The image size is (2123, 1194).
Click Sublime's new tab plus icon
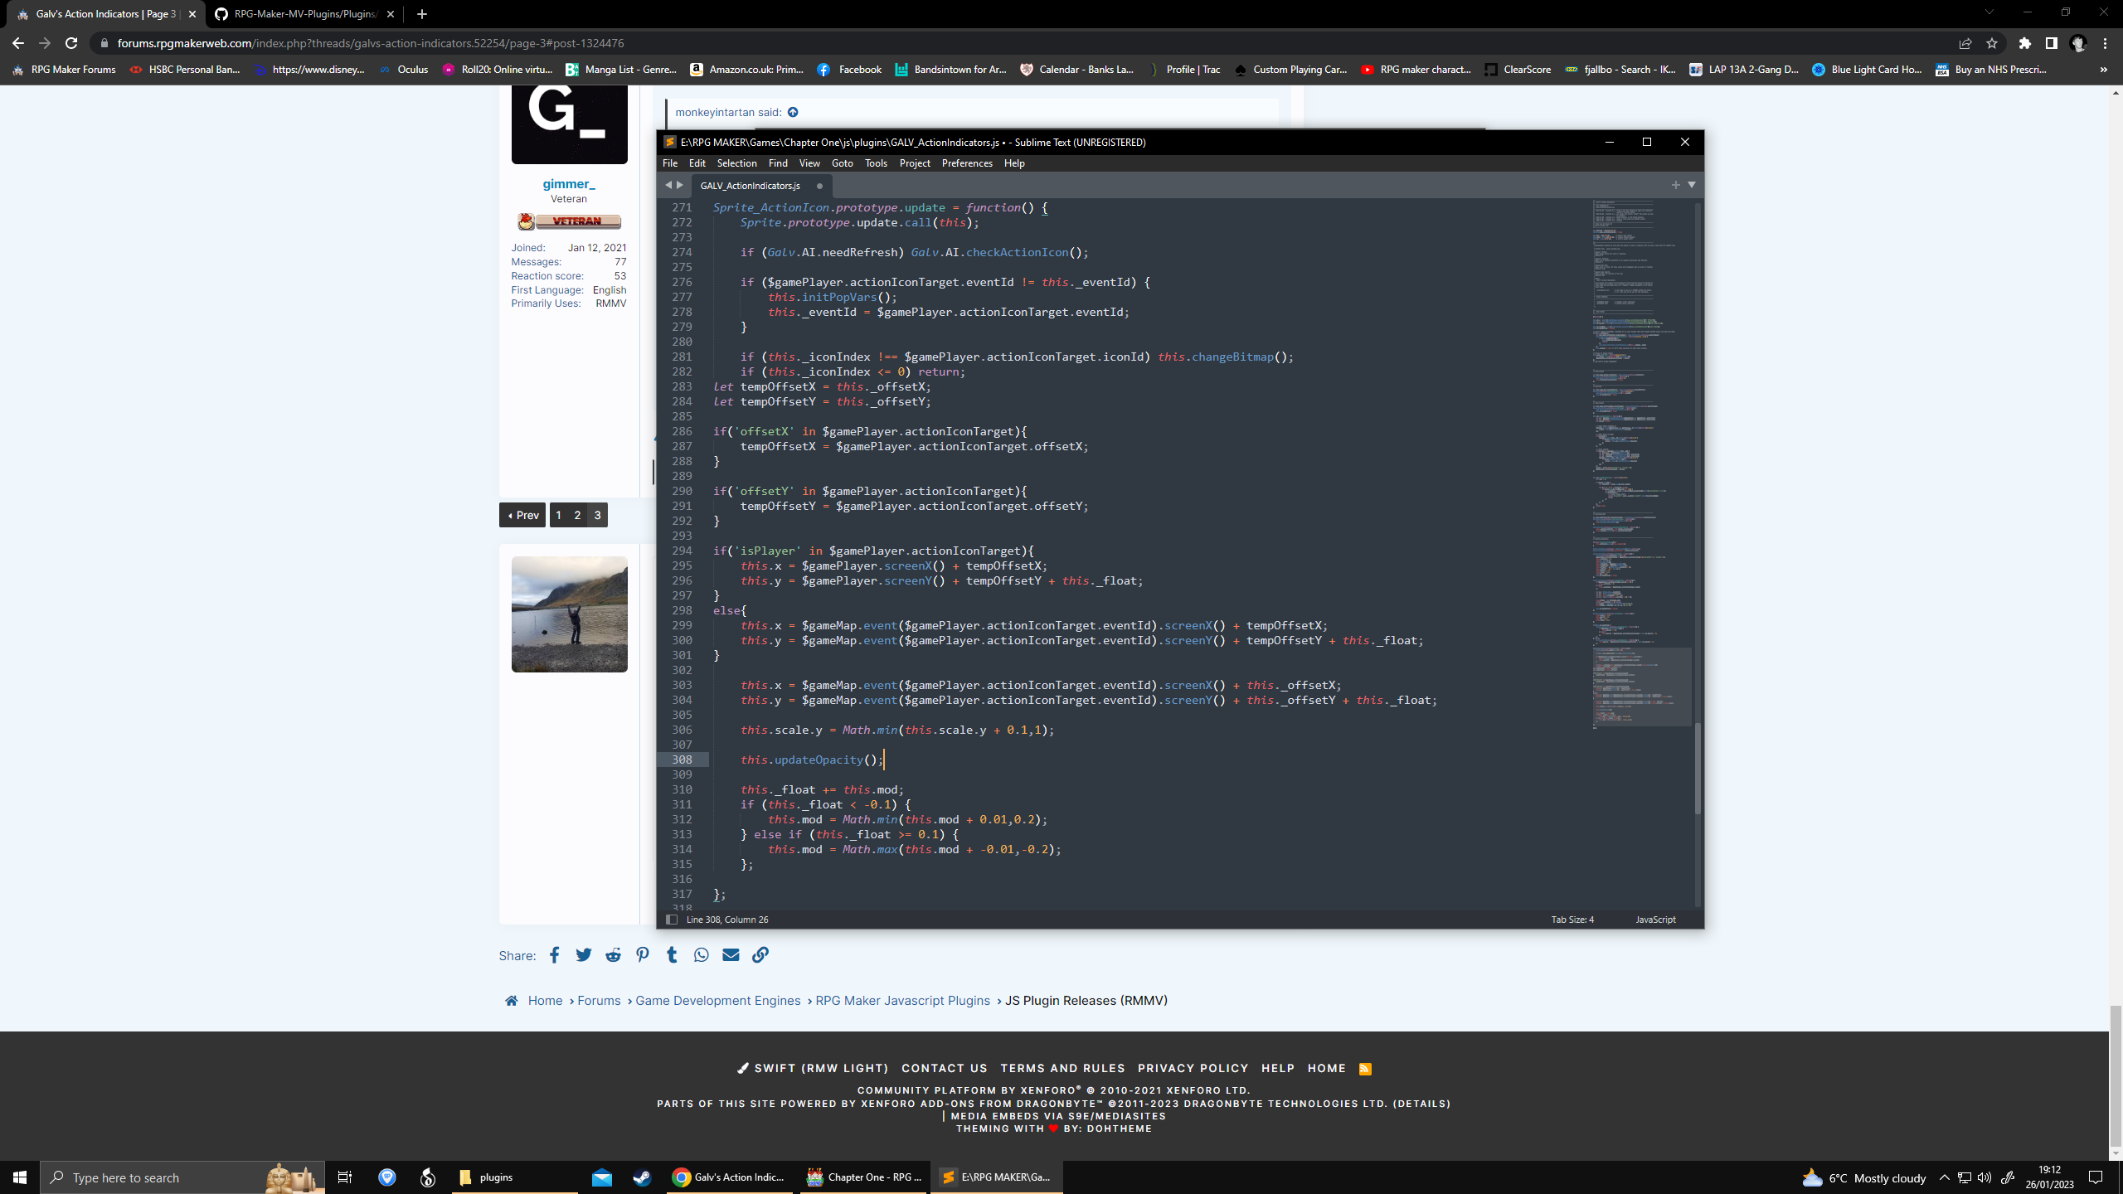(x=1676, y=185)
